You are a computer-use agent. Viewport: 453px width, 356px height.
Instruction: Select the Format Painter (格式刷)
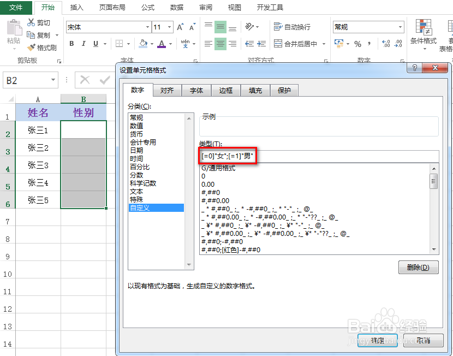pyautogui.click(x=31, y=46)
